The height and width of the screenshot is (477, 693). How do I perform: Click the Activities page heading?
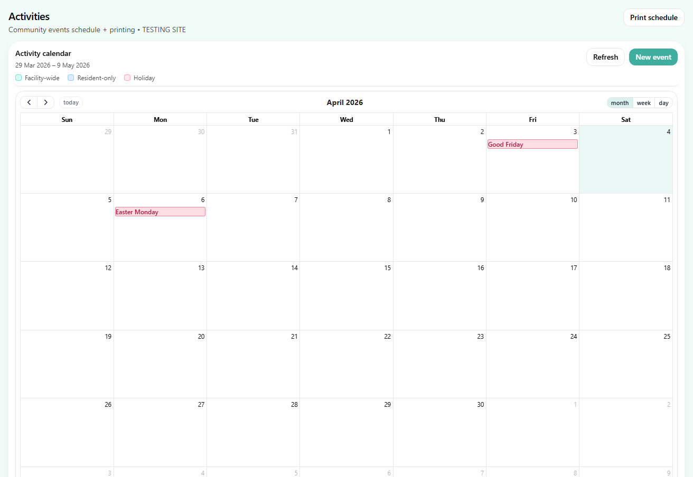(29, 16)
